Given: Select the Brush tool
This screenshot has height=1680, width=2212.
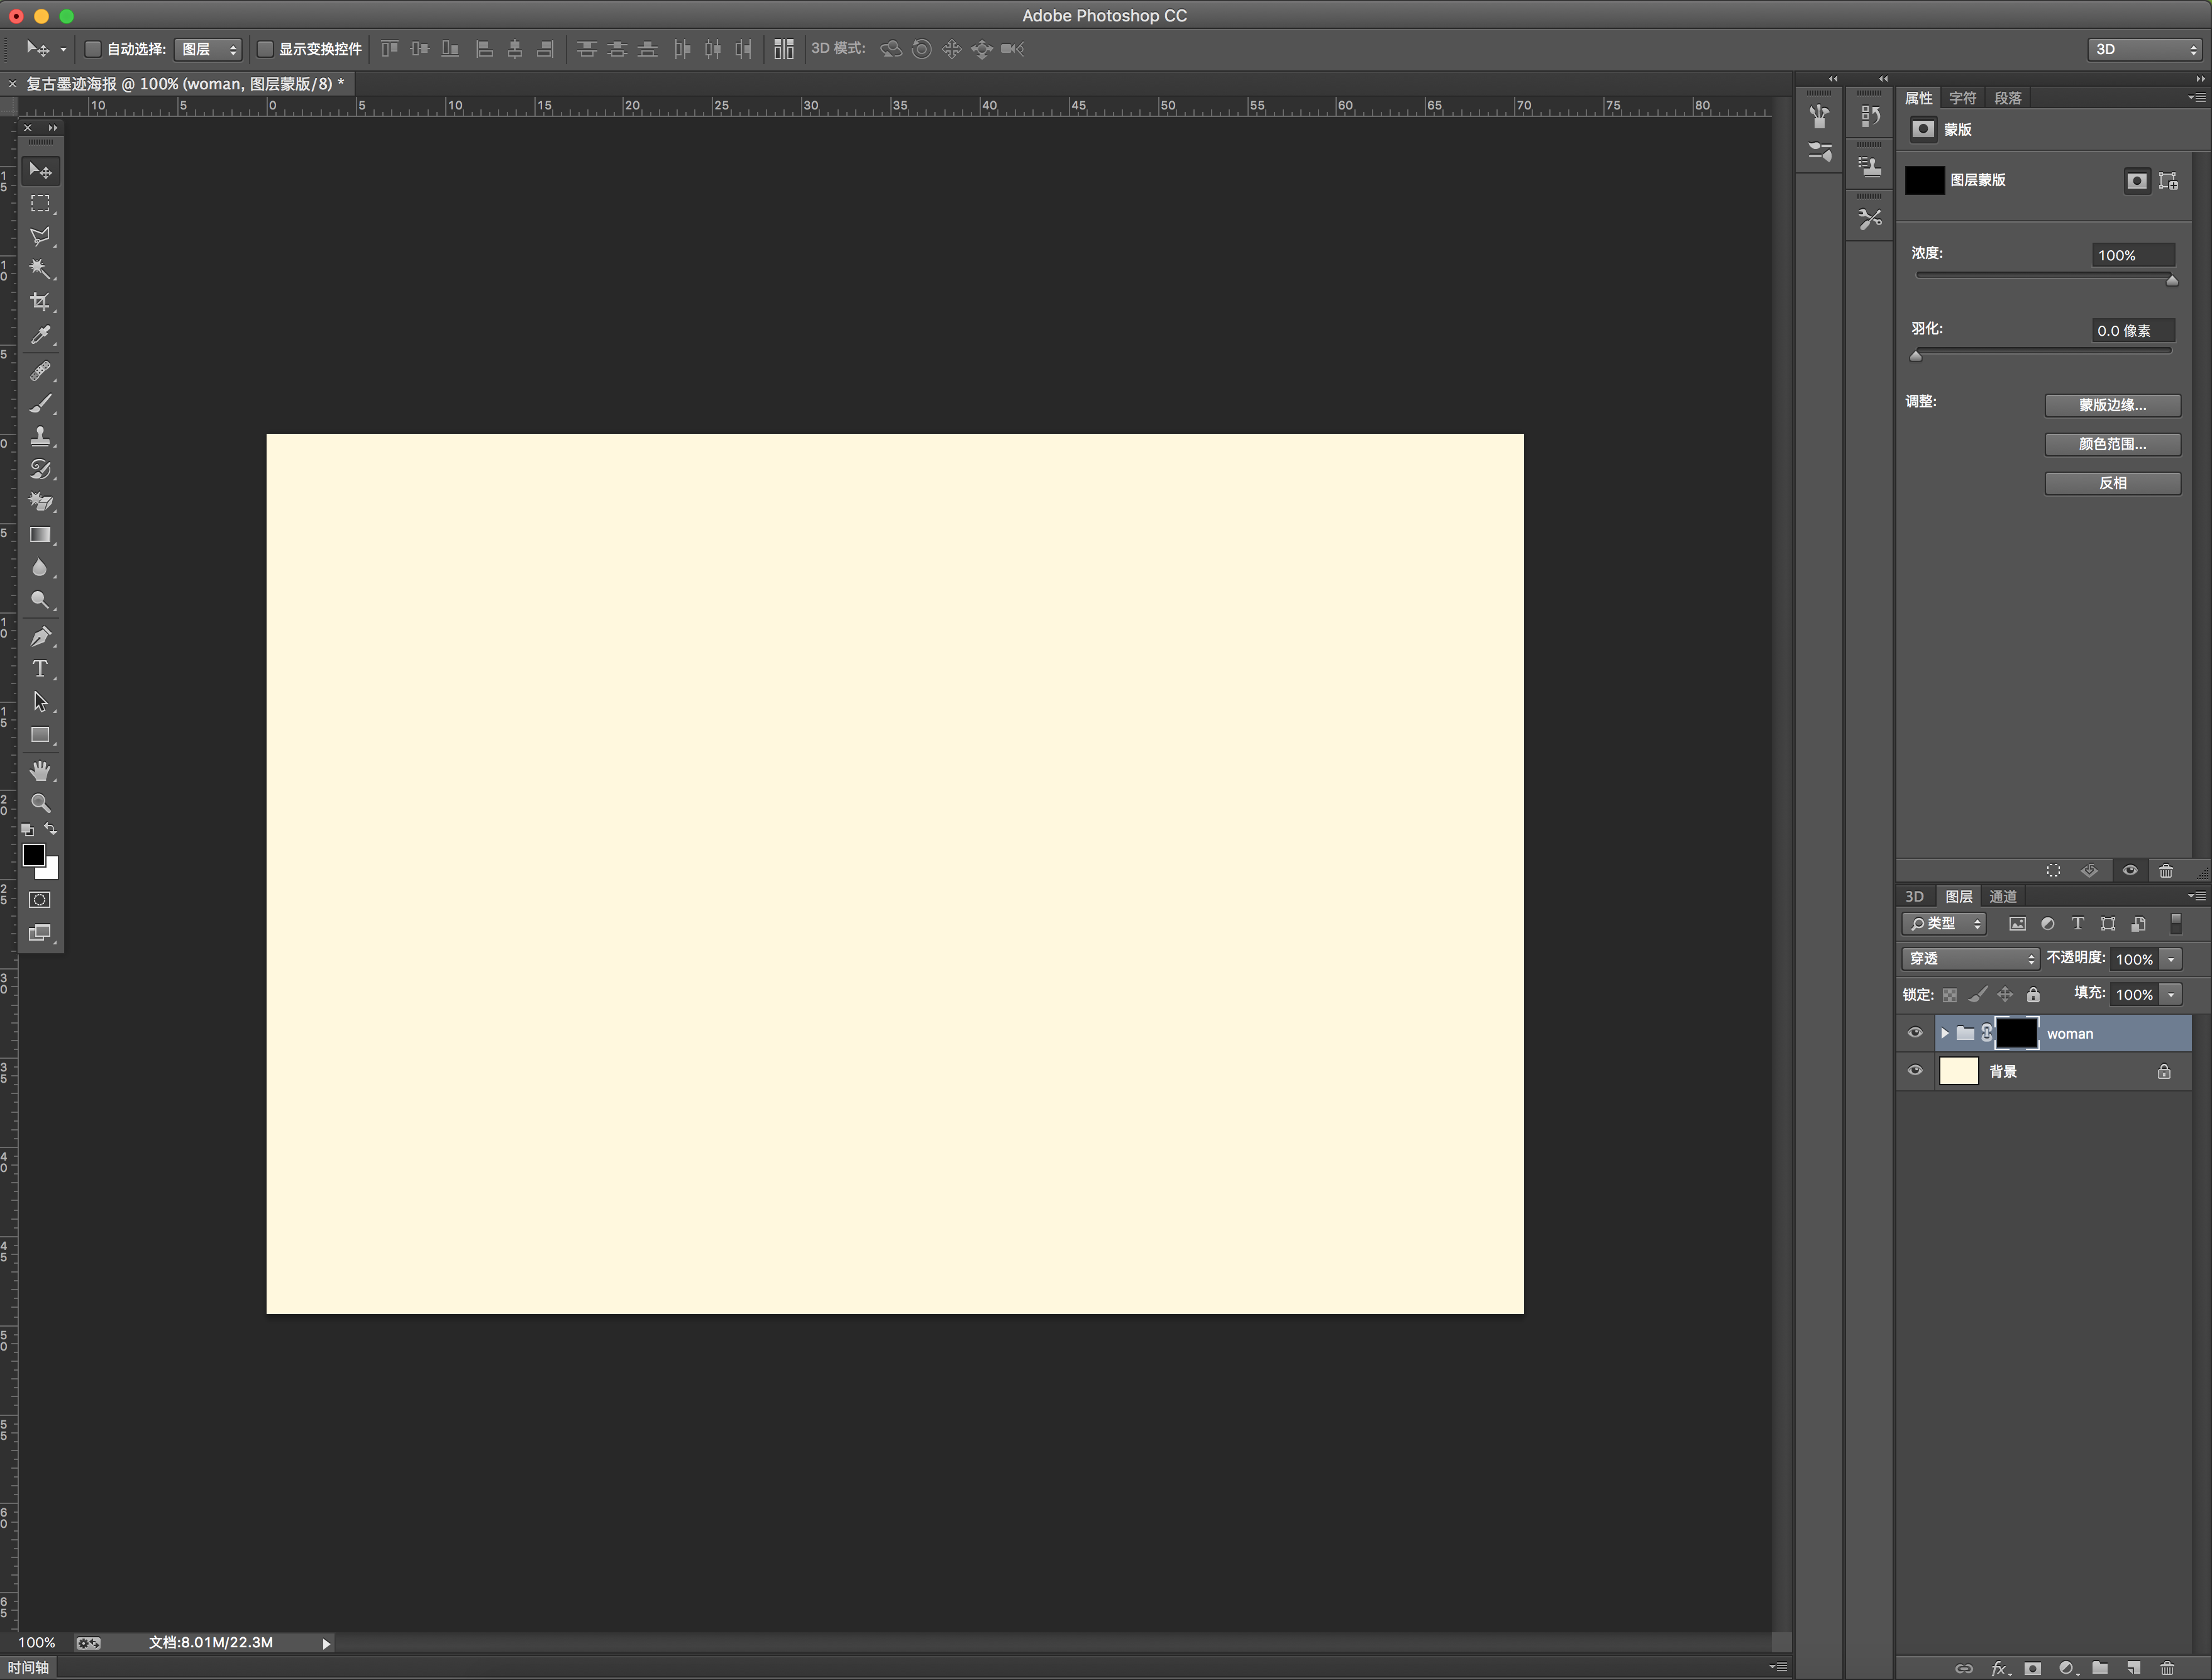Looking at the screenshot, I should tap(40, 404).
